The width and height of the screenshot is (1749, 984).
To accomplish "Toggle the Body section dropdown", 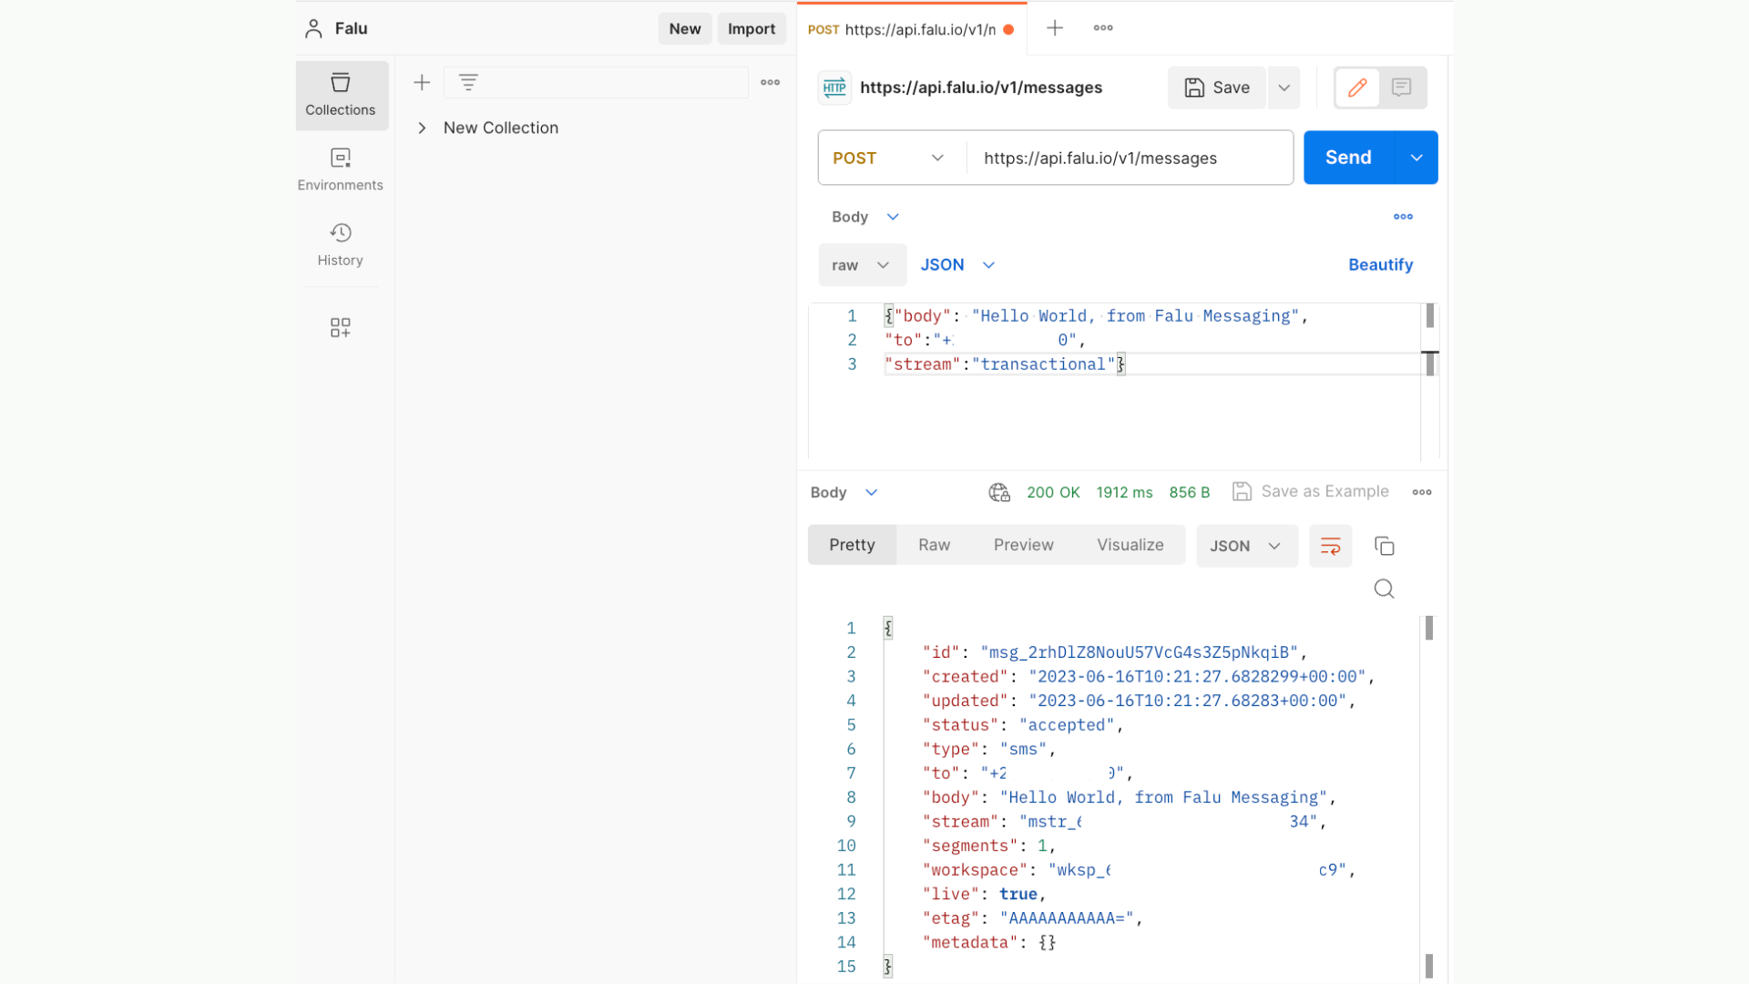I will 893,216.
